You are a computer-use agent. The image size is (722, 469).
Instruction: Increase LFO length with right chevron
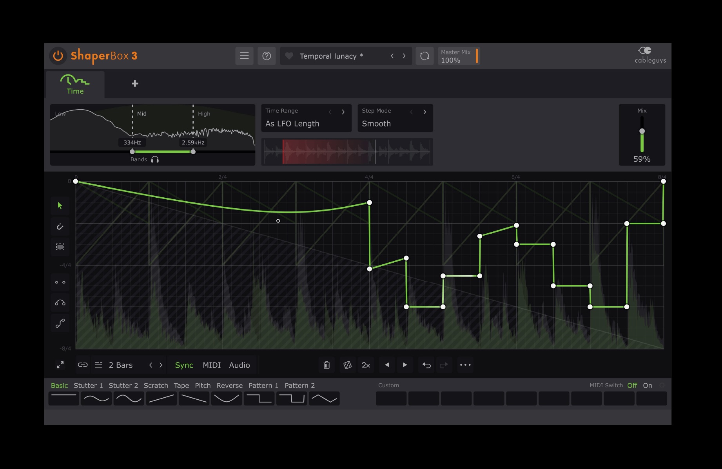pos(161,365)
